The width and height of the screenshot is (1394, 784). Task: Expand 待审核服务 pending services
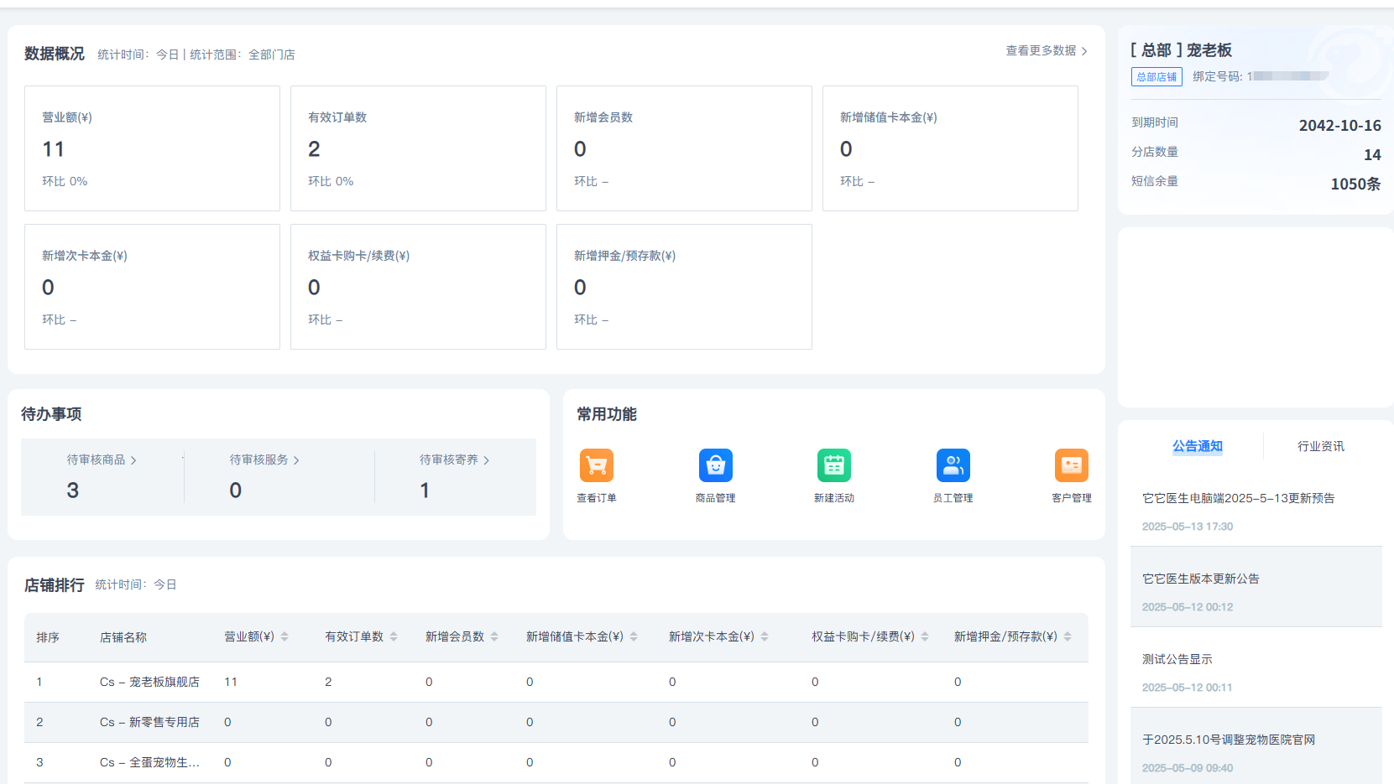point(264,460)
